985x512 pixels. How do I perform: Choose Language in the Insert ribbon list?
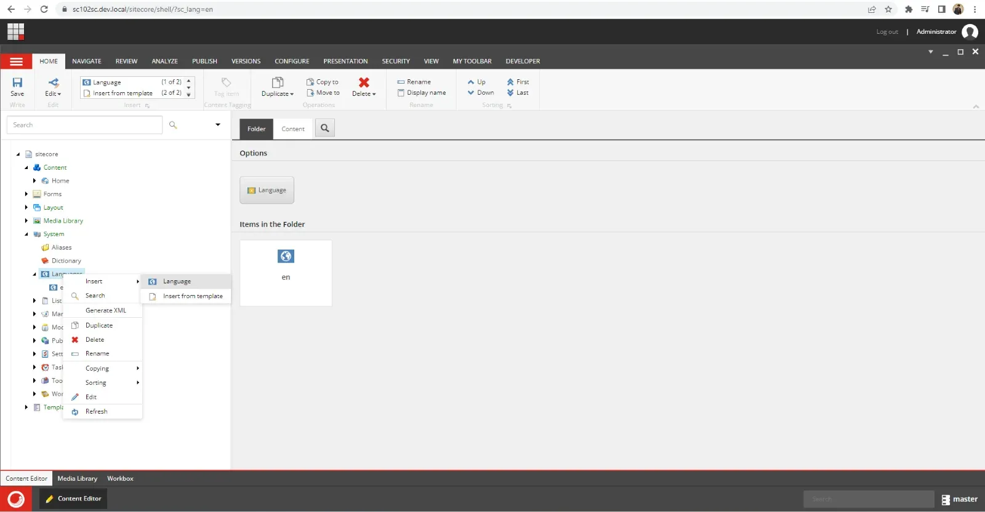132,82
